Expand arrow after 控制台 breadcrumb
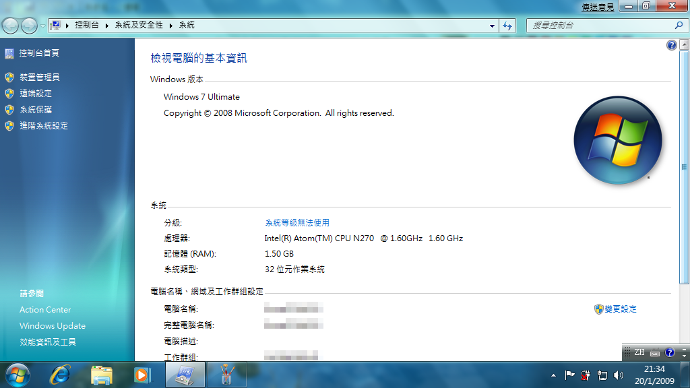 click(107, 26)
